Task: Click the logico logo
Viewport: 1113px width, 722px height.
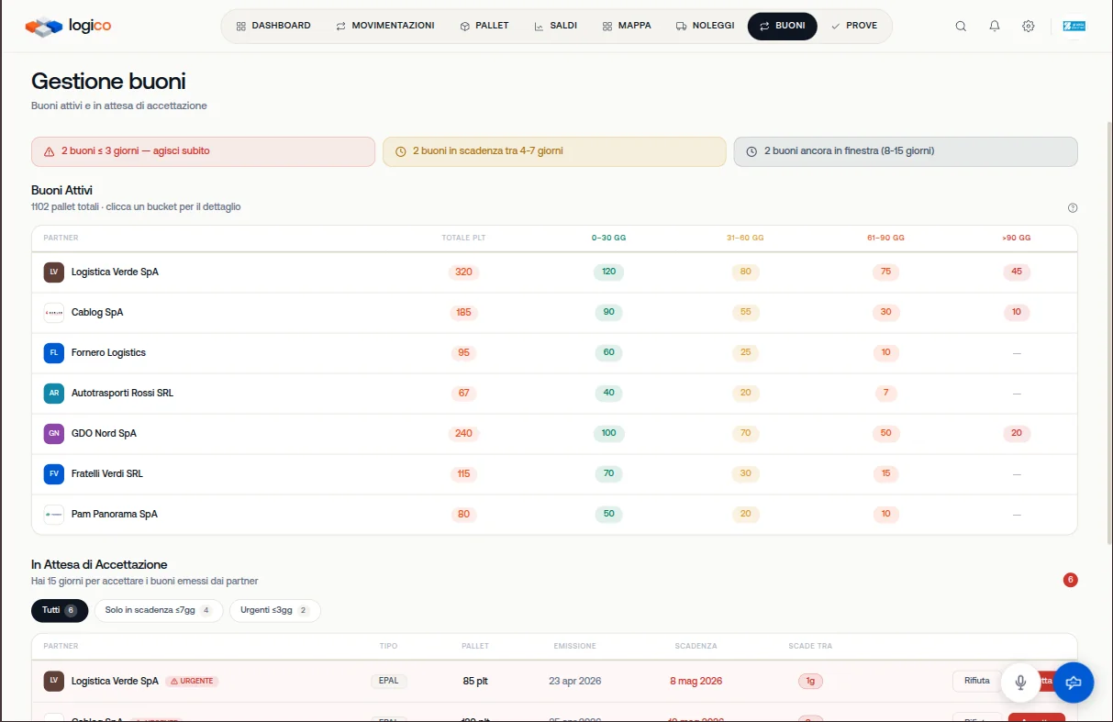Action: click(69, 27)
